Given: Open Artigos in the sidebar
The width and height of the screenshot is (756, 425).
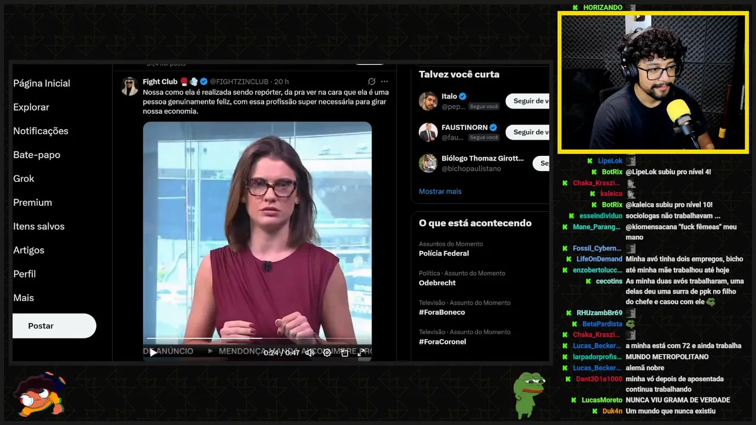Looking at the screenshot, I should 29,250.
